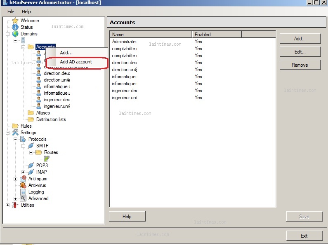Click the Anti-virus bug icon

tap(23, 185)
